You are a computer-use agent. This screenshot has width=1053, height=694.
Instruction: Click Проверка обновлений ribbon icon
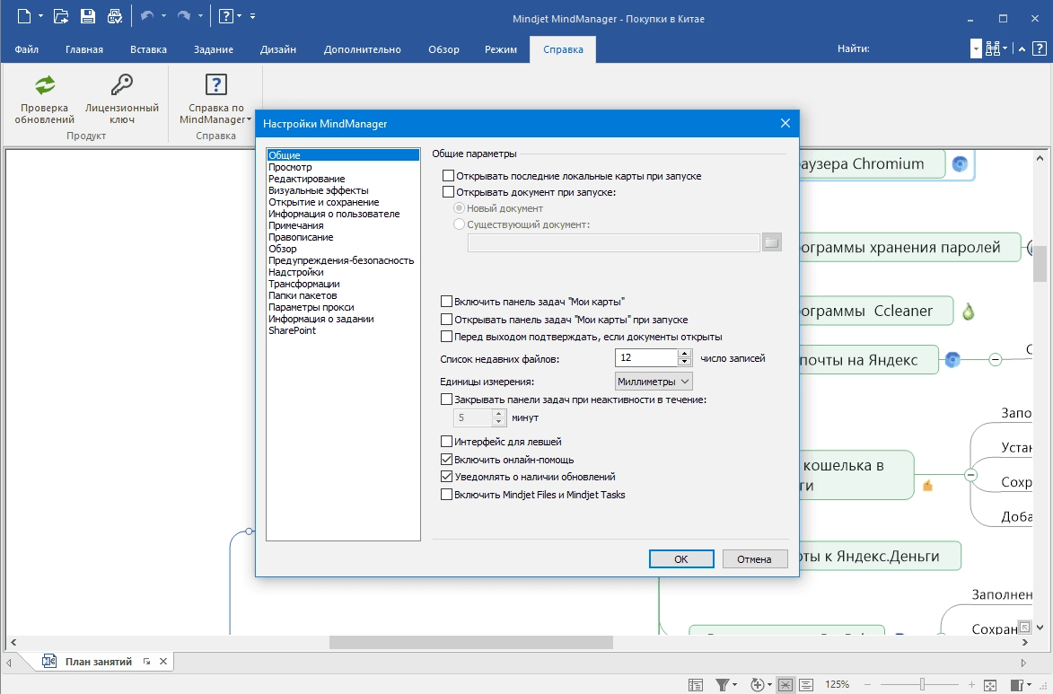coord(45,85)
